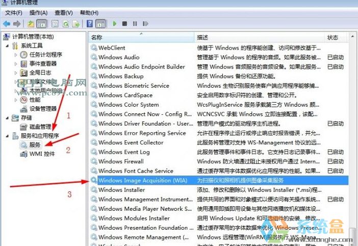Select 计算机管理(本地) root node
The width and height of the screenshot is (358, 246).
point(33,37)
